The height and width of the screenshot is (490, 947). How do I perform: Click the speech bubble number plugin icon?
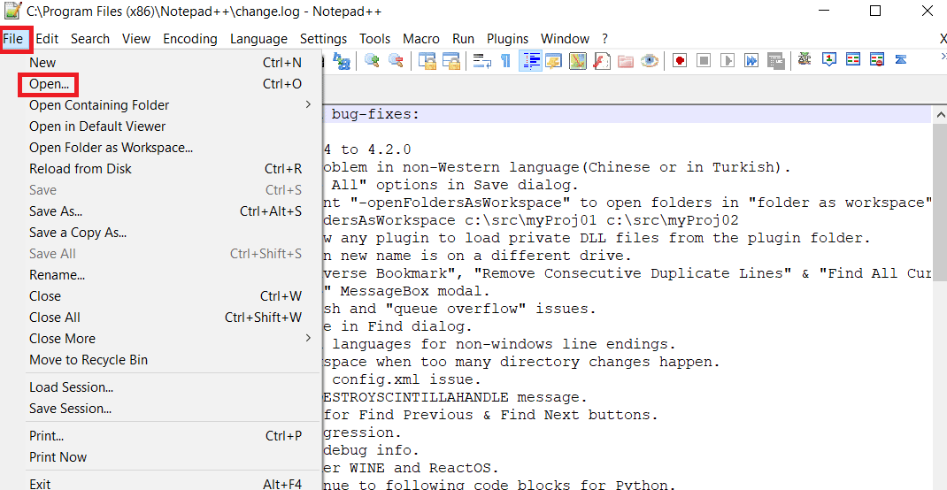tap(829, 59)
